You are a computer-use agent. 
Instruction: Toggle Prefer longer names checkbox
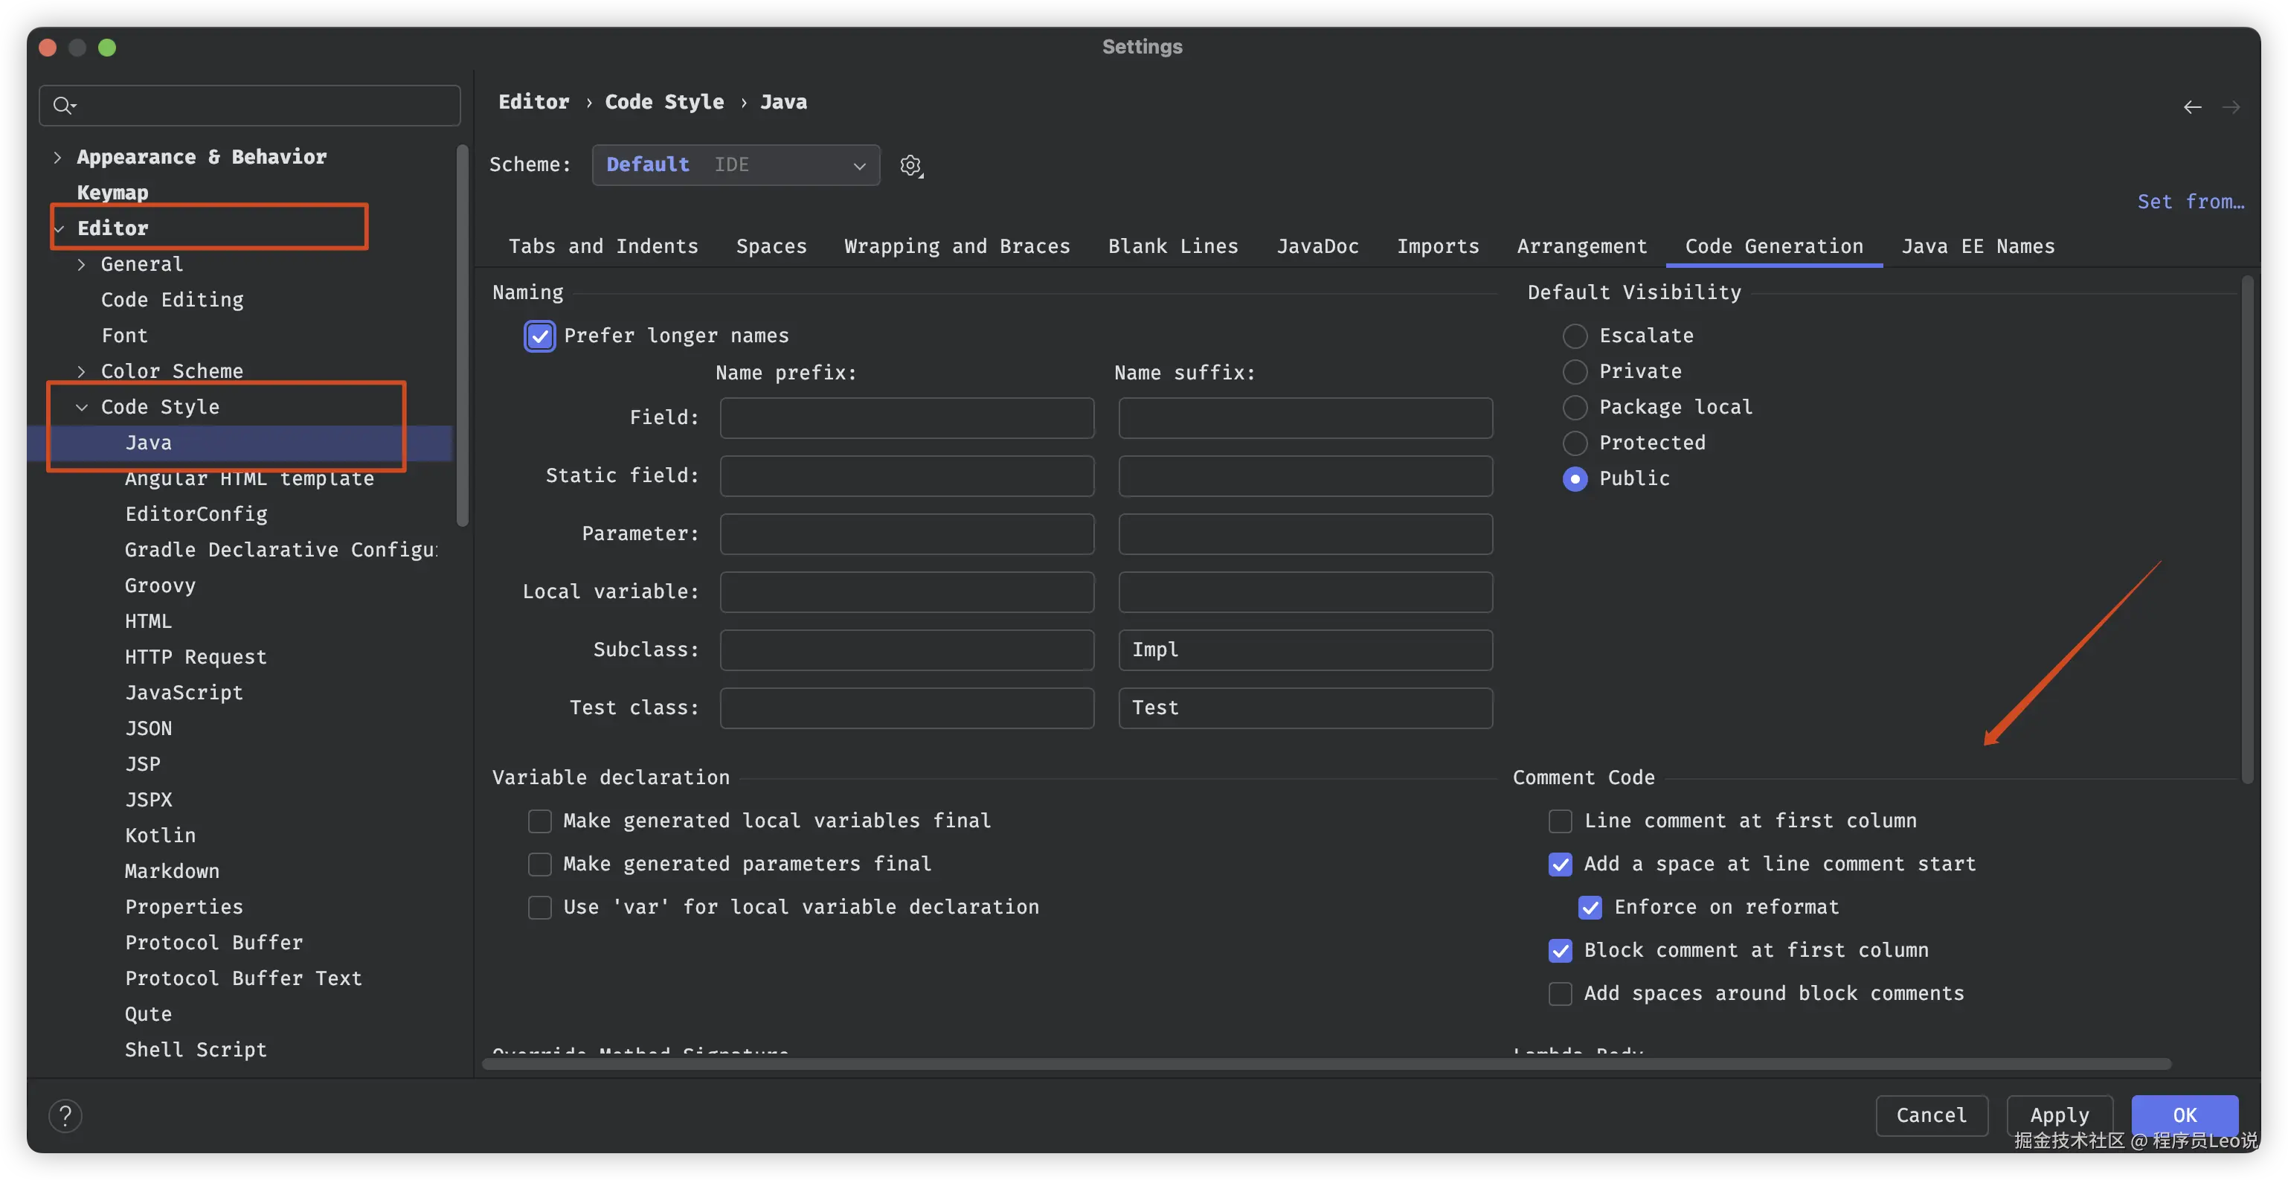539,336
